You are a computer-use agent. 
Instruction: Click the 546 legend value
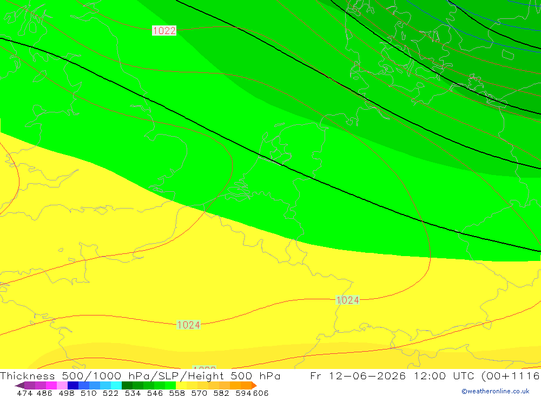(155, 393)
